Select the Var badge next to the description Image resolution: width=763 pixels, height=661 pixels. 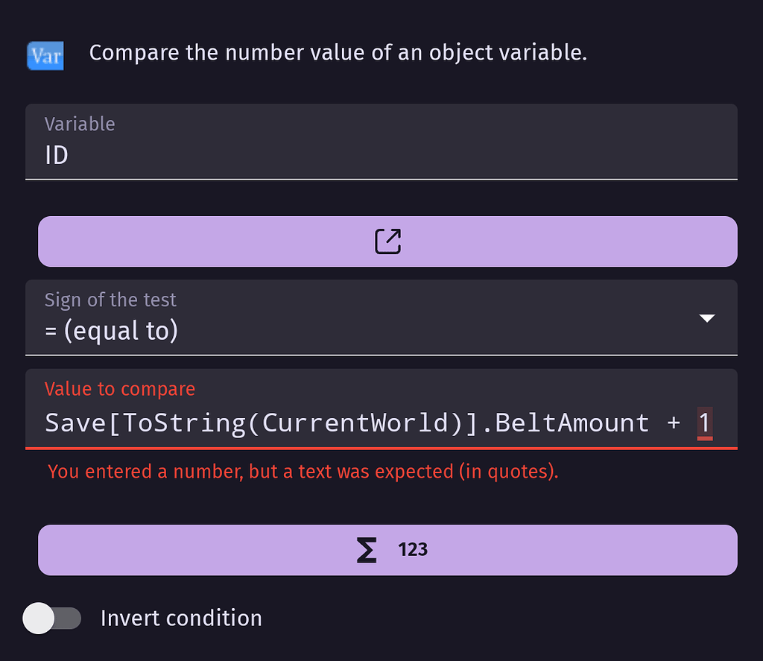tap(45, 55)
